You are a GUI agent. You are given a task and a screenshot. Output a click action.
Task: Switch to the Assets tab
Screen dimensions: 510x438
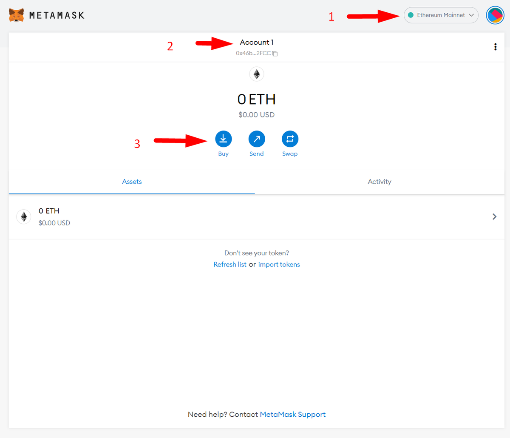coord(132,182)
